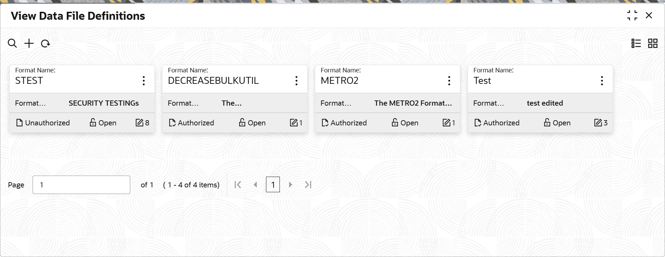Add a new data file definition
The height and width of the screenshot is (257, 665).
[29, 43]
